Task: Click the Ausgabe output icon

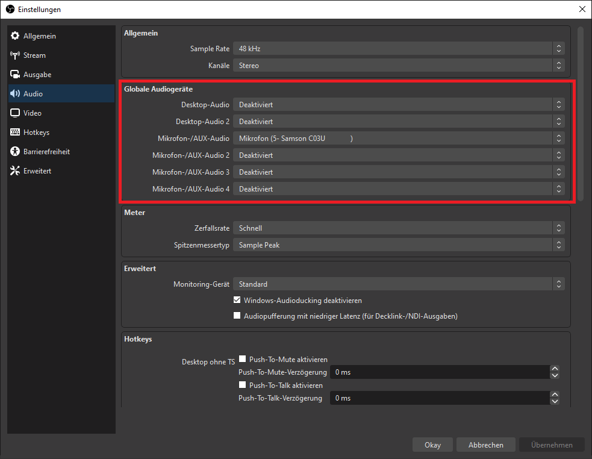Action: tap(15, 75)
